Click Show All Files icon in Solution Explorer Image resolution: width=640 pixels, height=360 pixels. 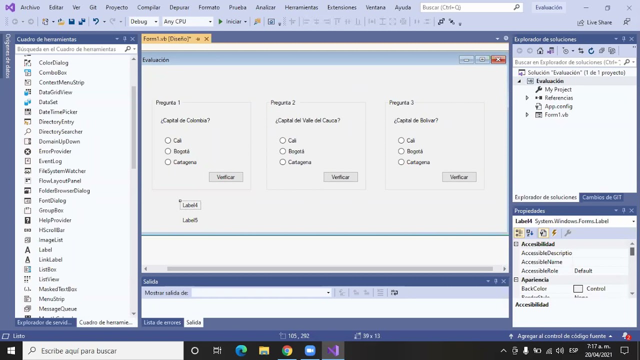tap(611, 50)
